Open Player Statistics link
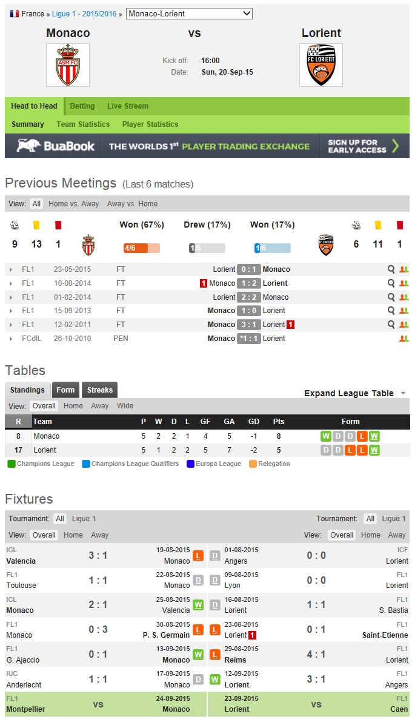This screenshot has height=719, width=412. click(x=150, y=124)
